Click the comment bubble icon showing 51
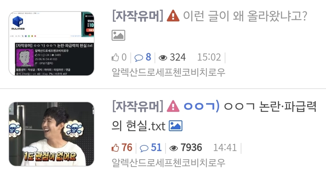 [x=144, y=148]
